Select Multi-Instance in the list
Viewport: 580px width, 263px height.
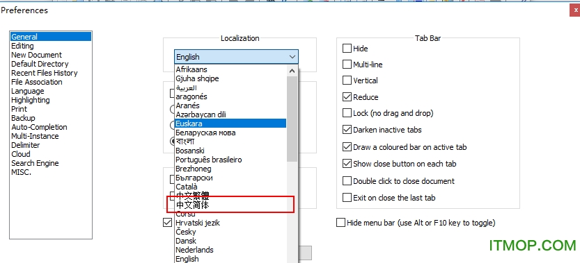[35, 136]
